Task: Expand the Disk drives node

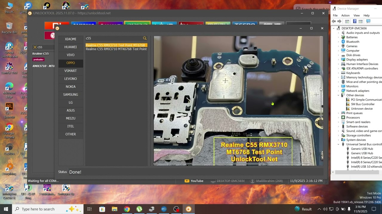Action: tap(338, 55)
